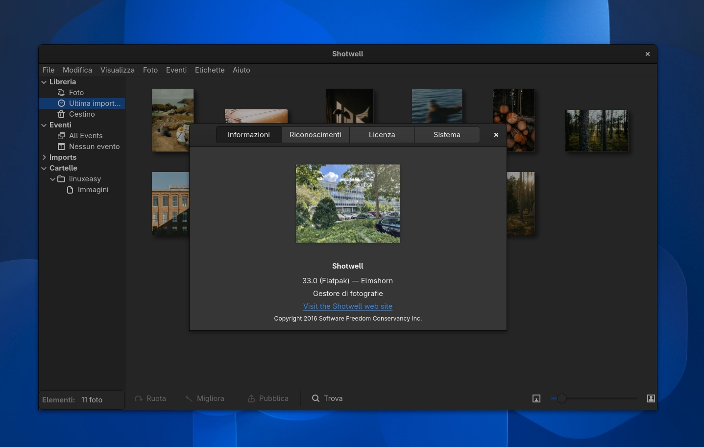Click the large thumbnail size icon
The width and height of the screenshot is (704, 447).
pos(651,398)
